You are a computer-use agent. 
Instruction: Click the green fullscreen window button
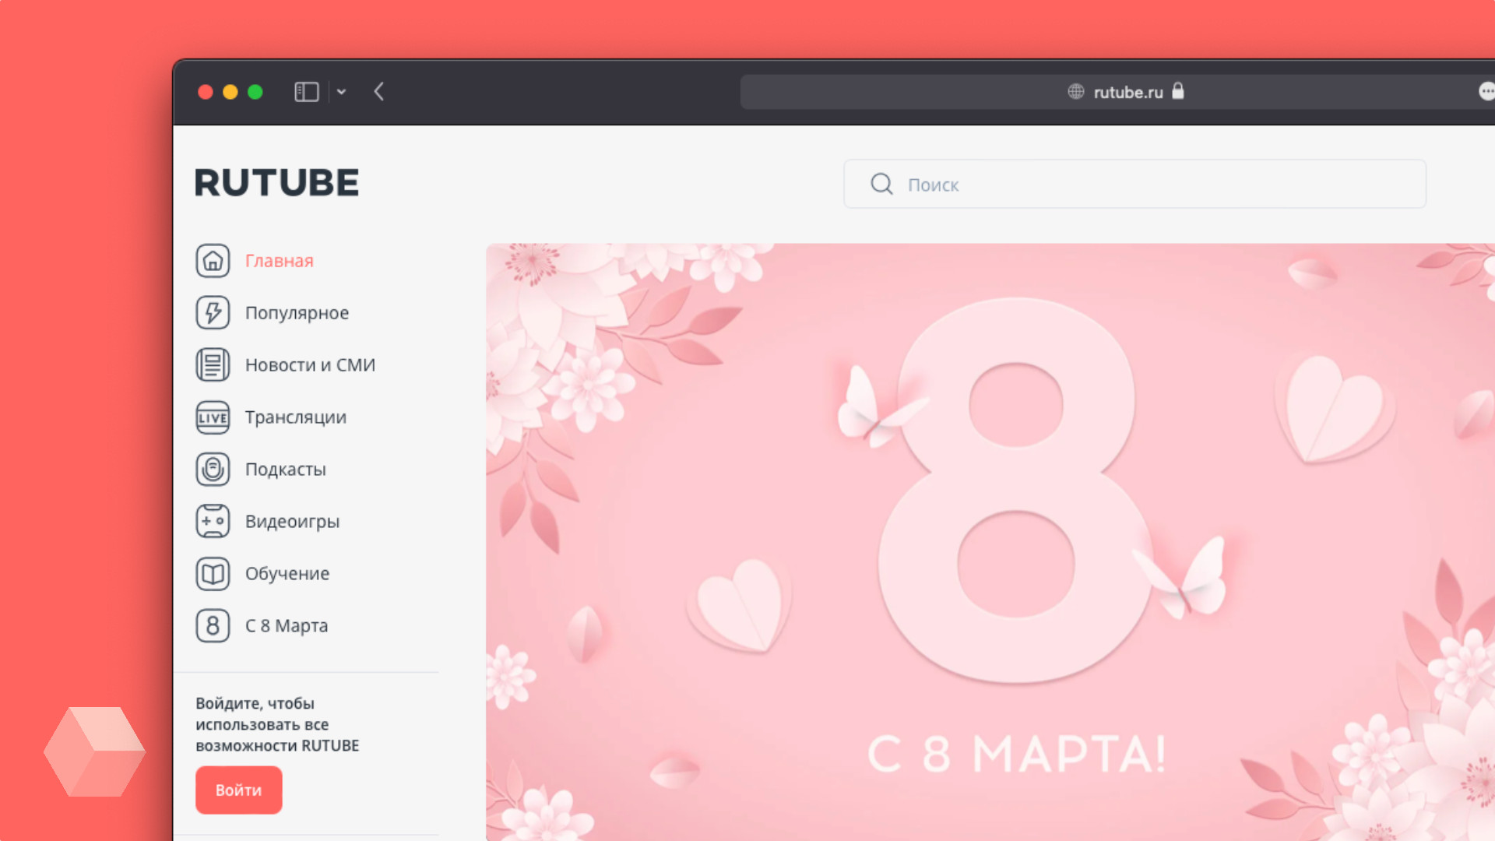[x=255, y=92]
